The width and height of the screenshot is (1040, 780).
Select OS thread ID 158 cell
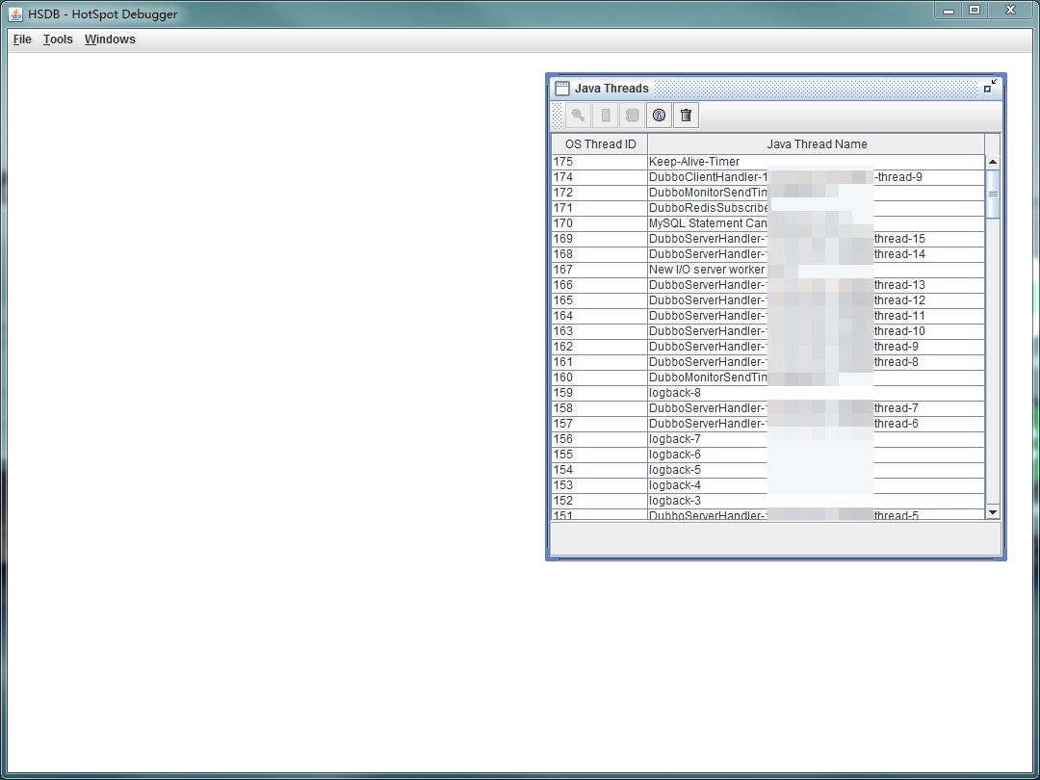click(x=600, y=408)
